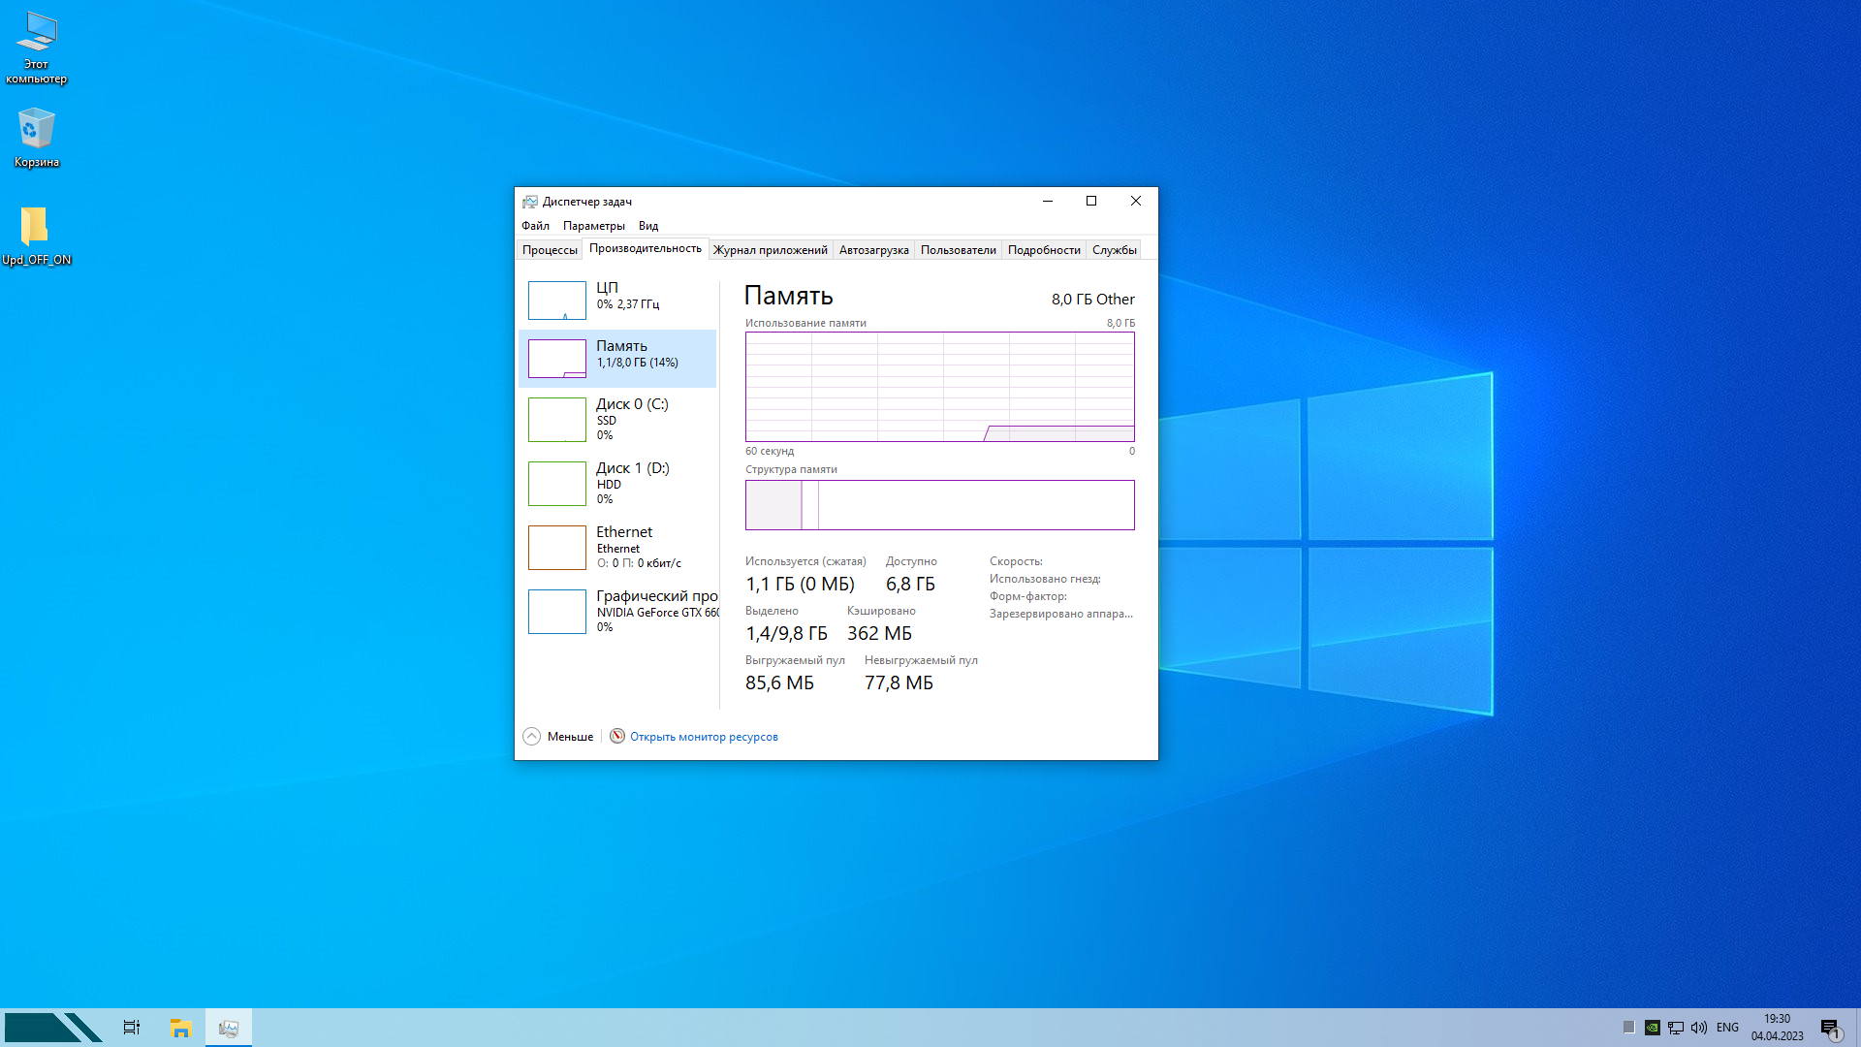Open notification center tray icon

click(x=1830, y=1028)
